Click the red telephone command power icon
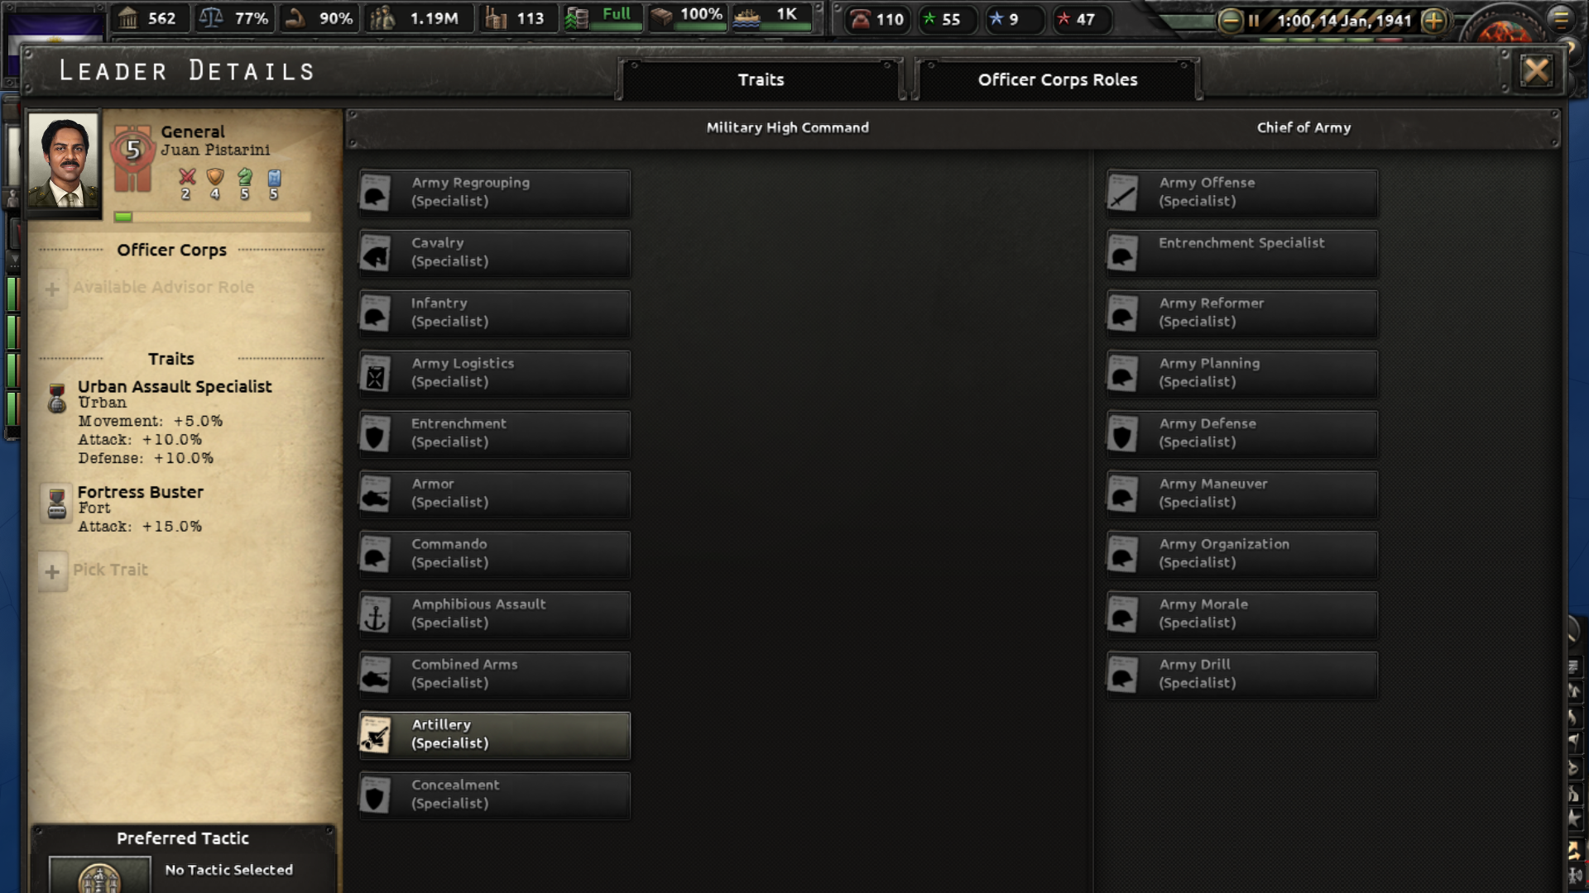This screenshot has height=893, width=1589. tap(861, 19)
